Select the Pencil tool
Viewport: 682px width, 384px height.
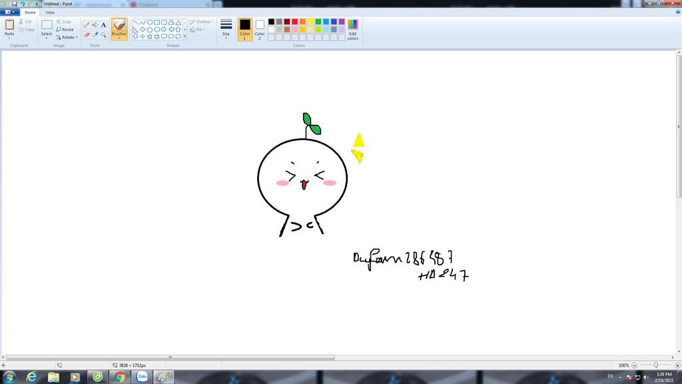[x=87, y=25]
